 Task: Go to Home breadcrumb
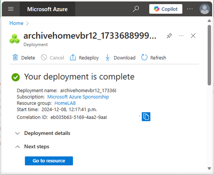click(x=16, y=23)
